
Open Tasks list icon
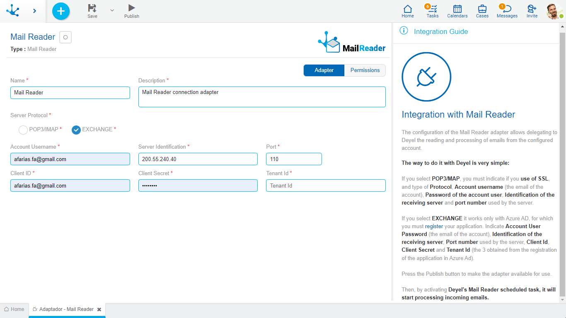[x=433, y=9]
